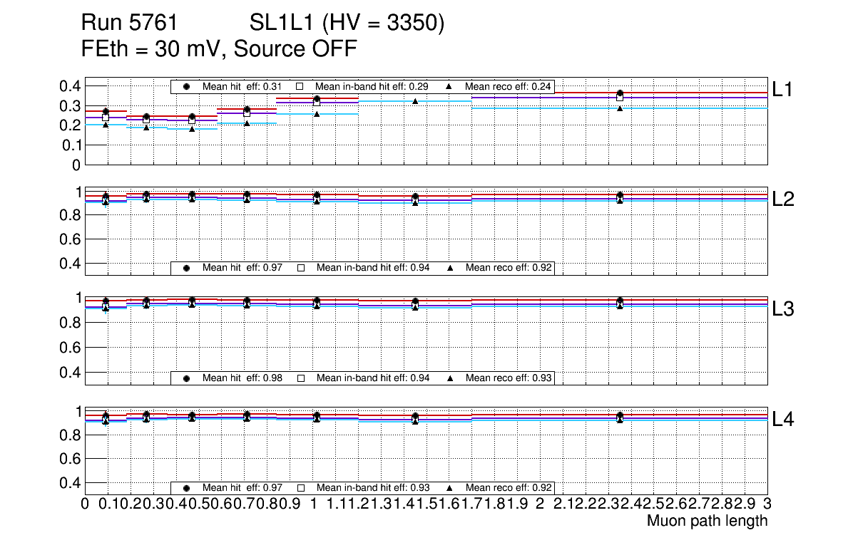
Task: Click the triangle marker in L4 legend
Action: point(450,488)
